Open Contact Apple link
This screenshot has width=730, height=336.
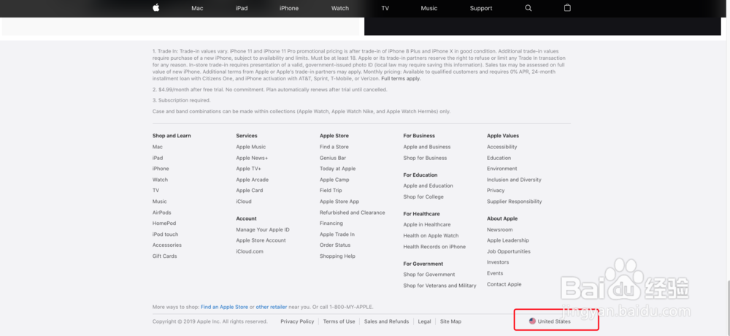[504, 284]
